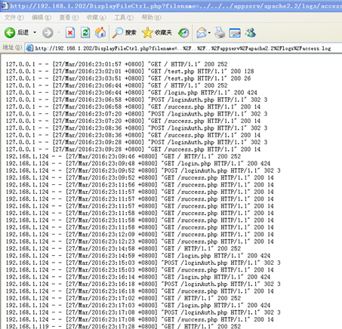Click the IE icon in title bar

[4, 5]
